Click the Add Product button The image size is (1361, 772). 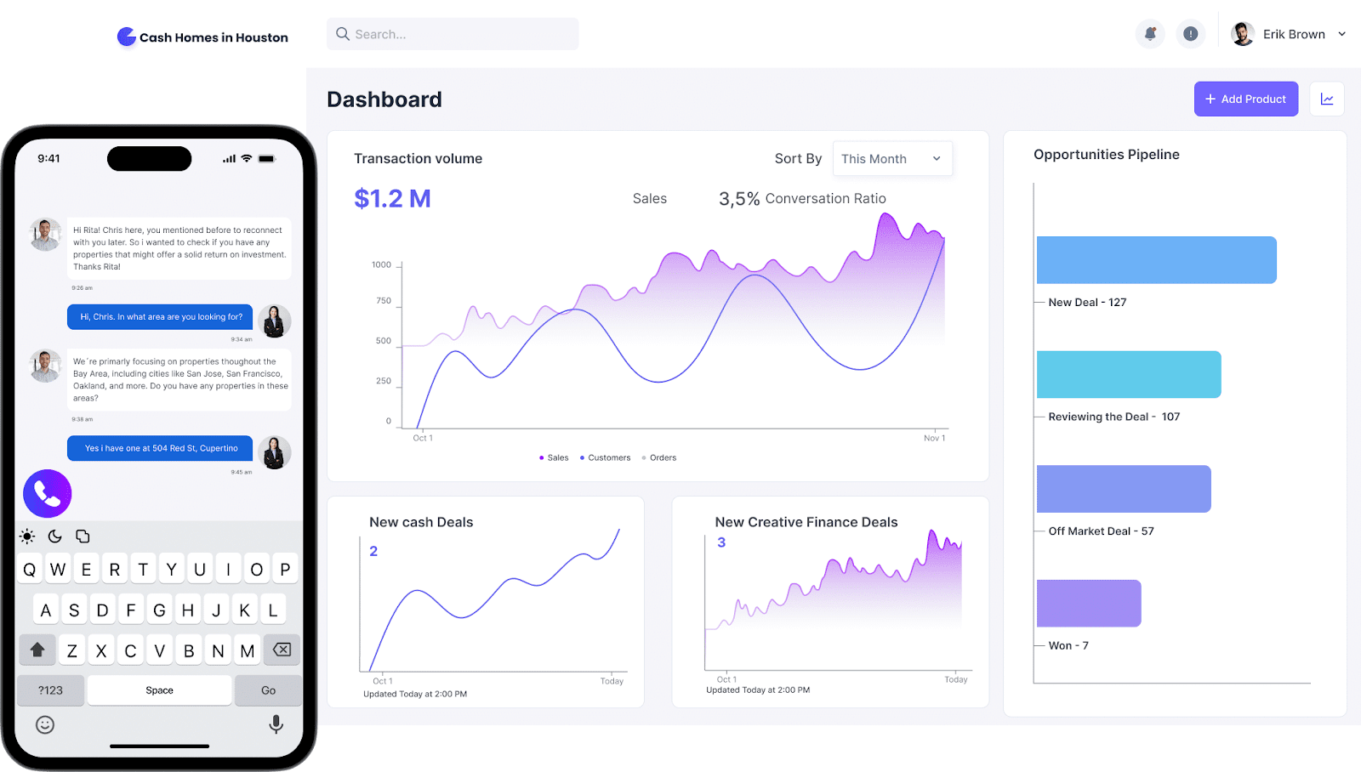tap(1245, 99)
